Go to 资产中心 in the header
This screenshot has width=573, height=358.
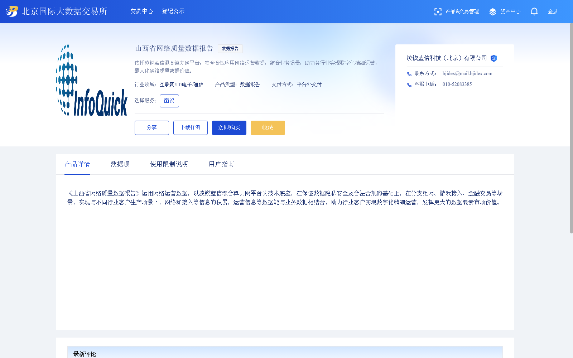pyautogui.click(x=510, y=11)
